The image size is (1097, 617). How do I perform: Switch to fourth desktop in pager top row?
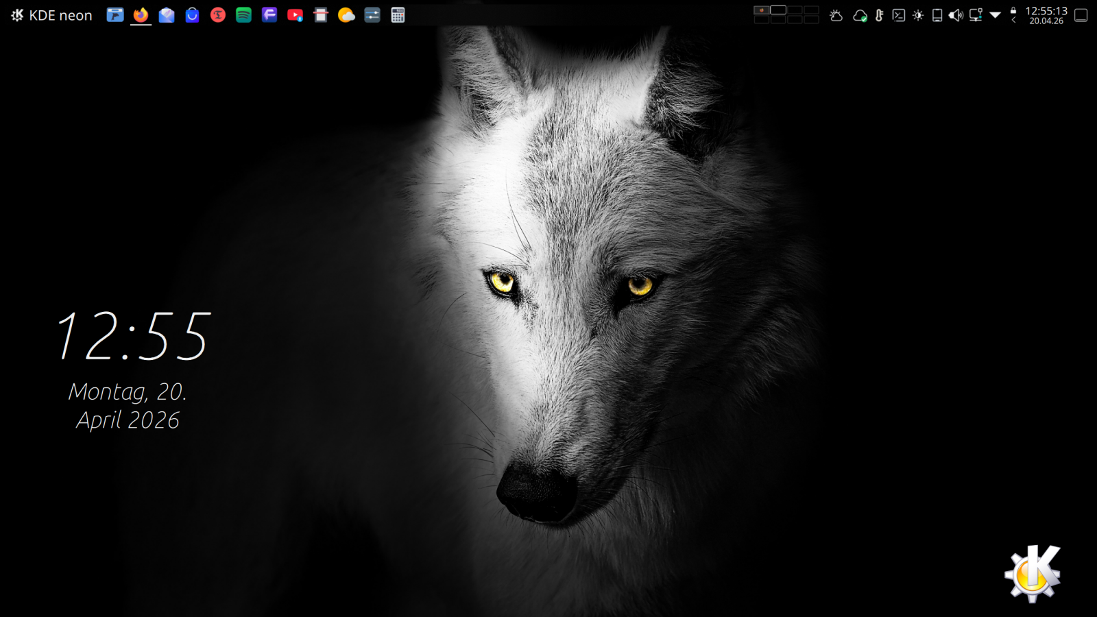(811, 10)
